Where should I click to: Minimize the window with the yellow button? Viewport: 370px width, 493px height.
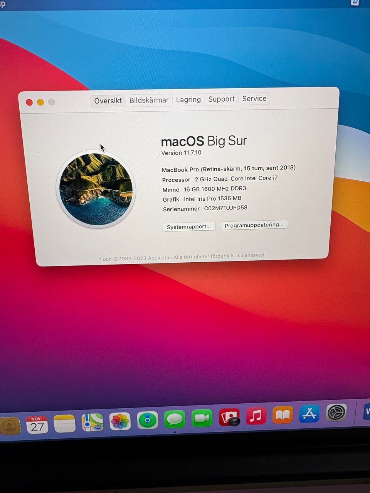[x=40, y=102]
